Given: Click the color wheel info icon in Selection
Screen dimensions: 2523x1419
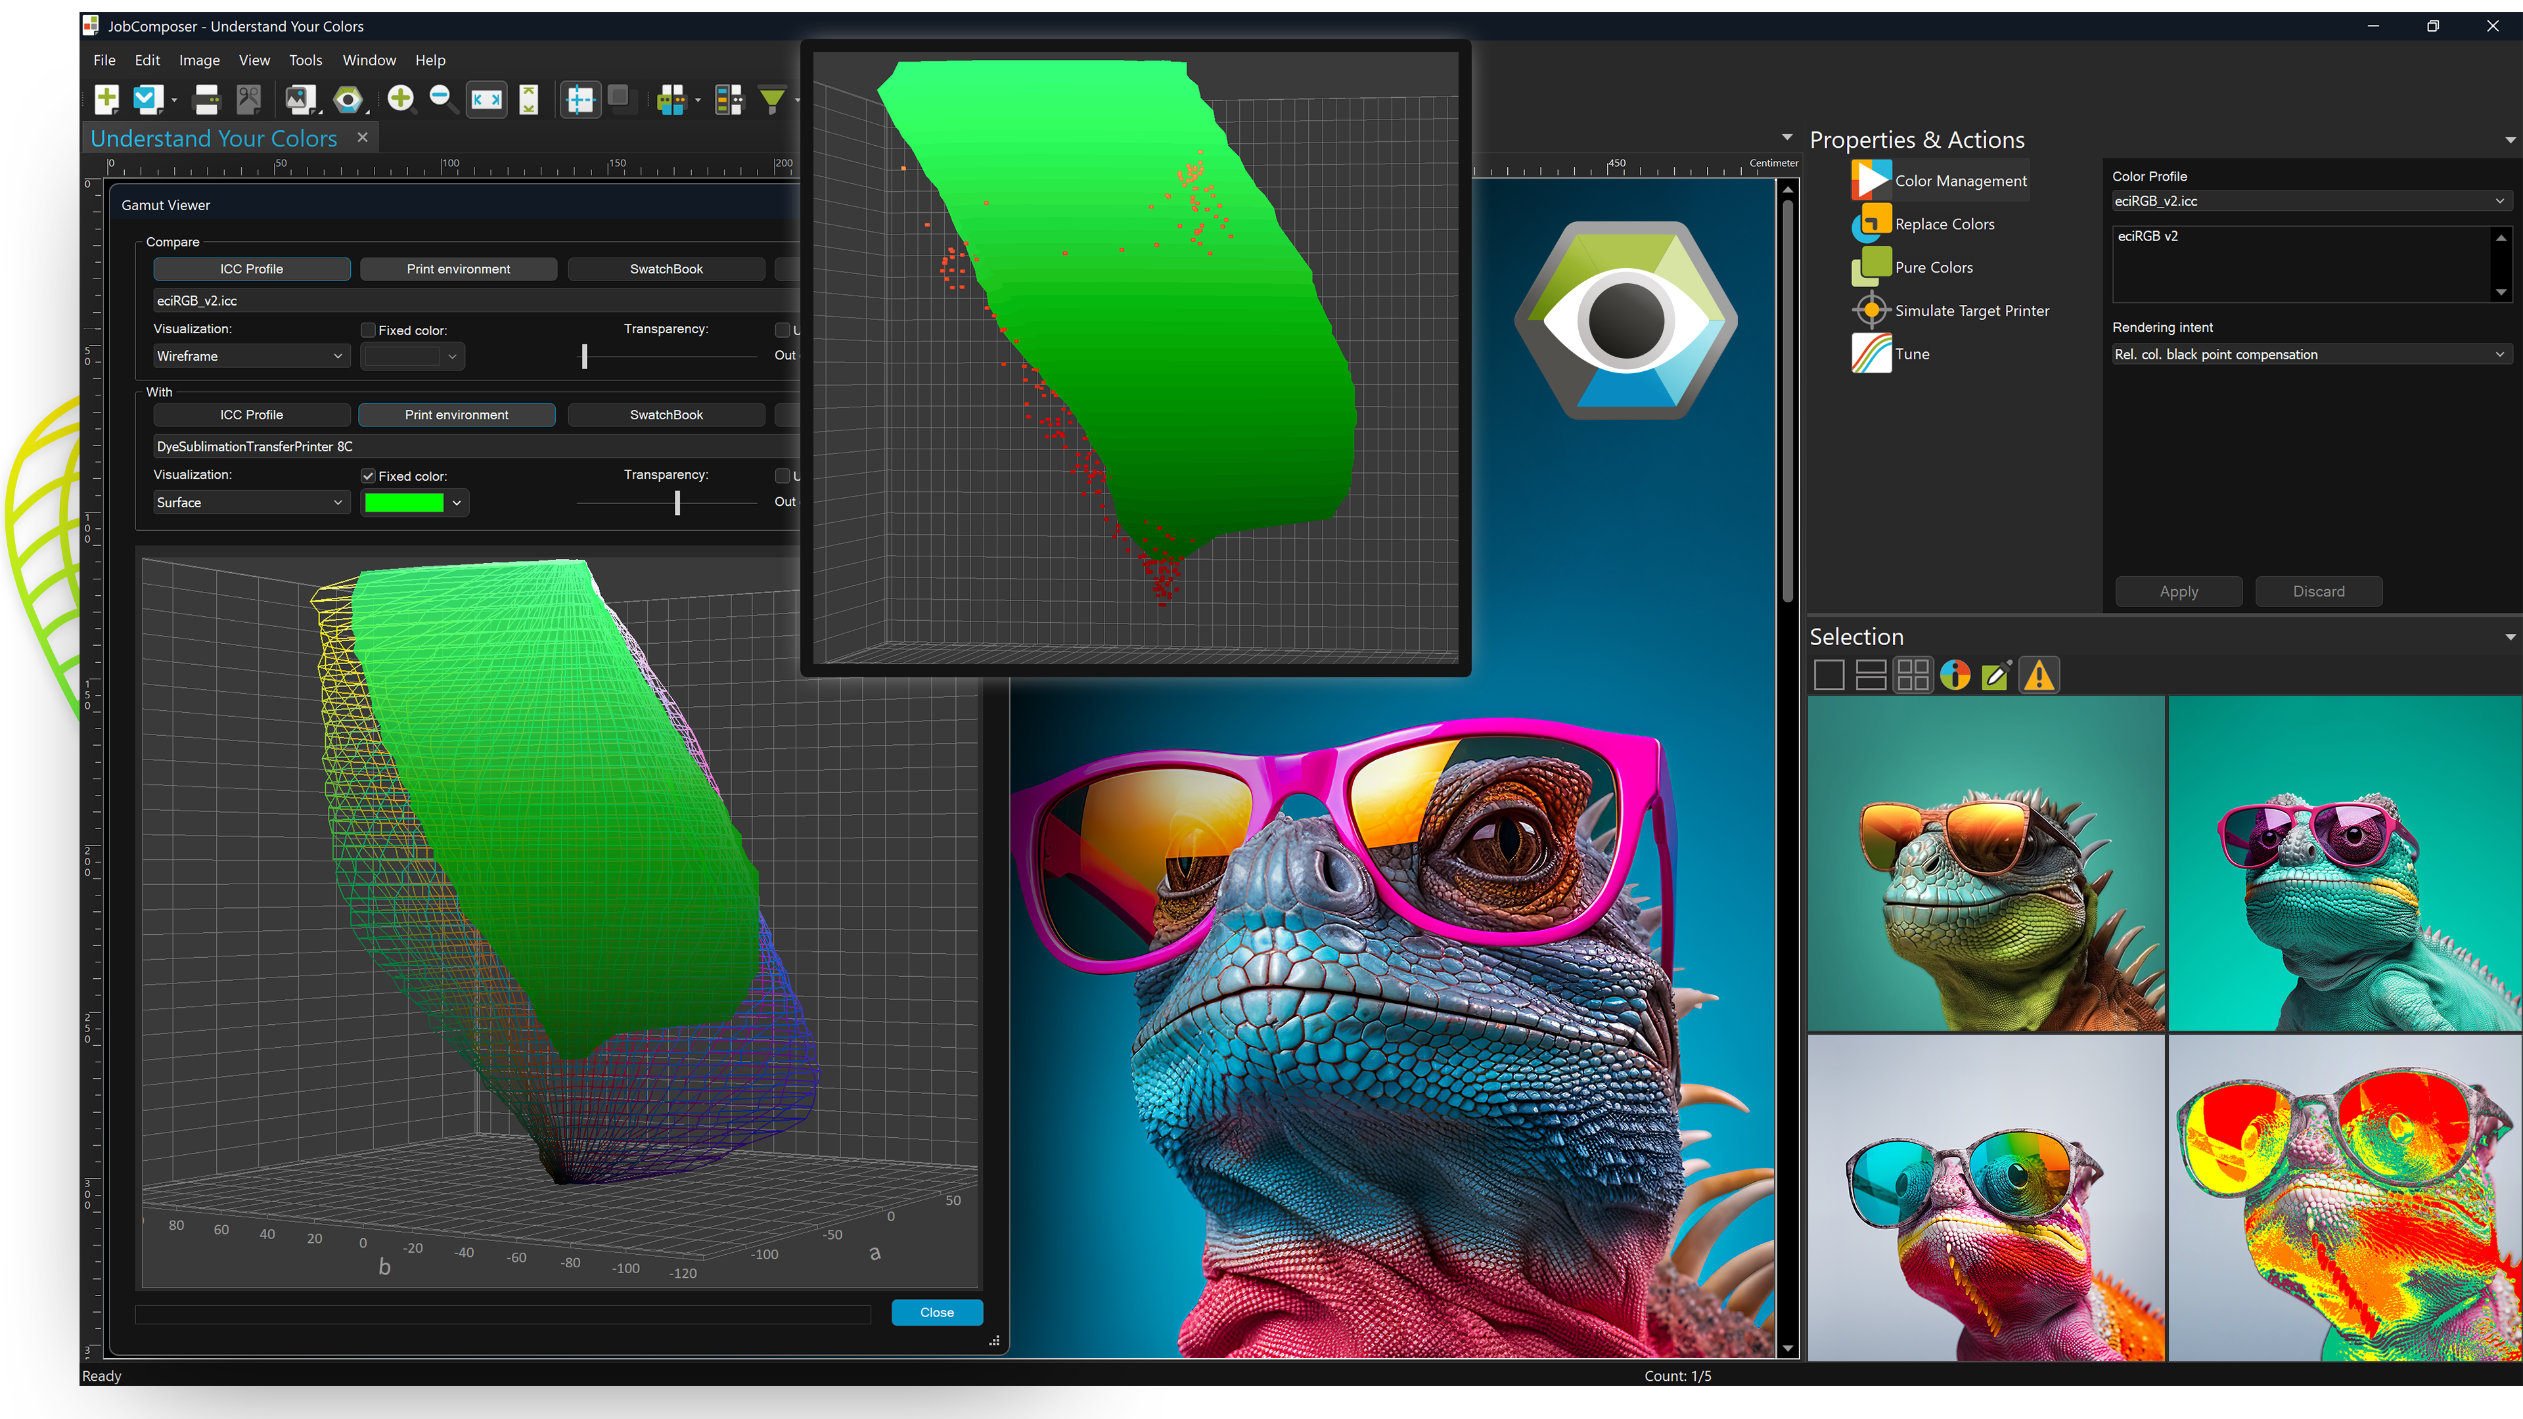Looking at the screenshot, I should pos(1954,676).
